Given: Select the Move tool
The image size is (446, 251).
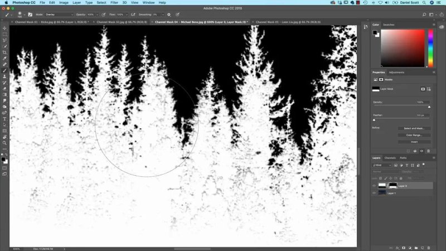Looking at the screenshot, I should click(4, 28).
